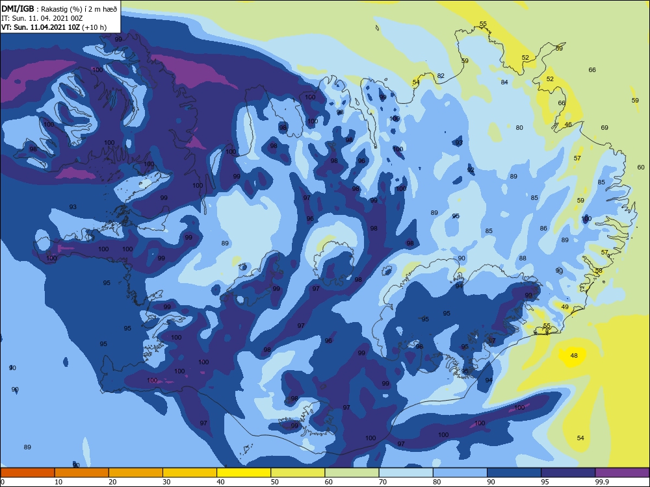Click the '88' humidity value on the map
Viewport: 650px width, 487px height.
tap(523, 258)
